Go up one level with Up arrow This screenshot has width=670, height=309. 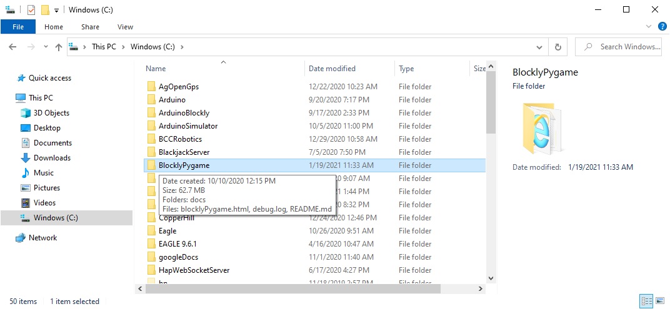click(x=59, y=47)
